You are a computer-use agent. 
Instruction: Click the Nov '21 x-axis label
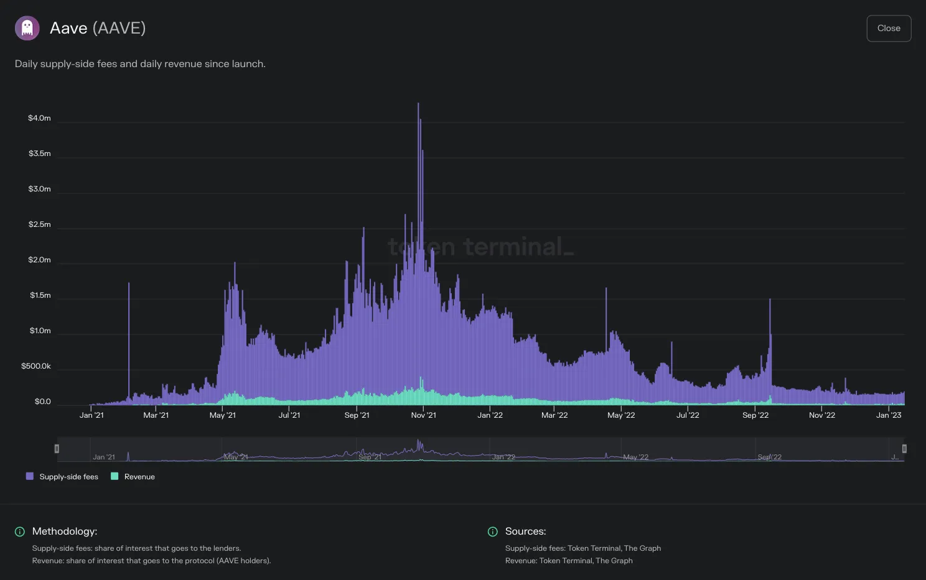click(423, 415)
